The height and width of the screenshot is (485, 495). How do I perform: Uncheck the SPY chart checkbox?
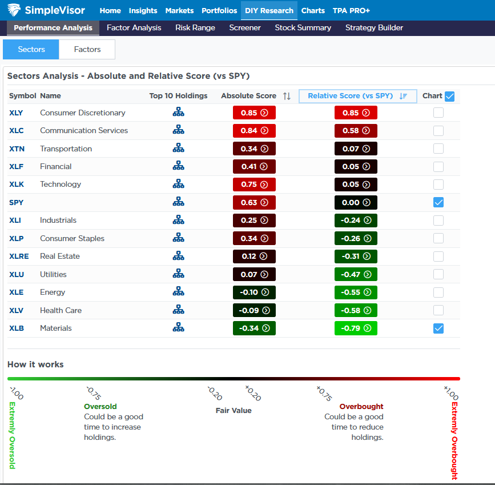coord(438,202)
